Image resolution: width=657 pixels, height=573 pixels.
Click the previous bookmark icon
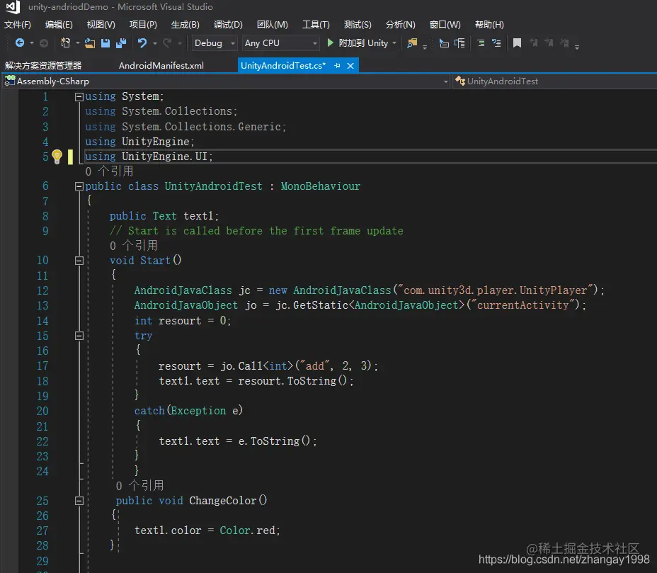tap(533, 42)
